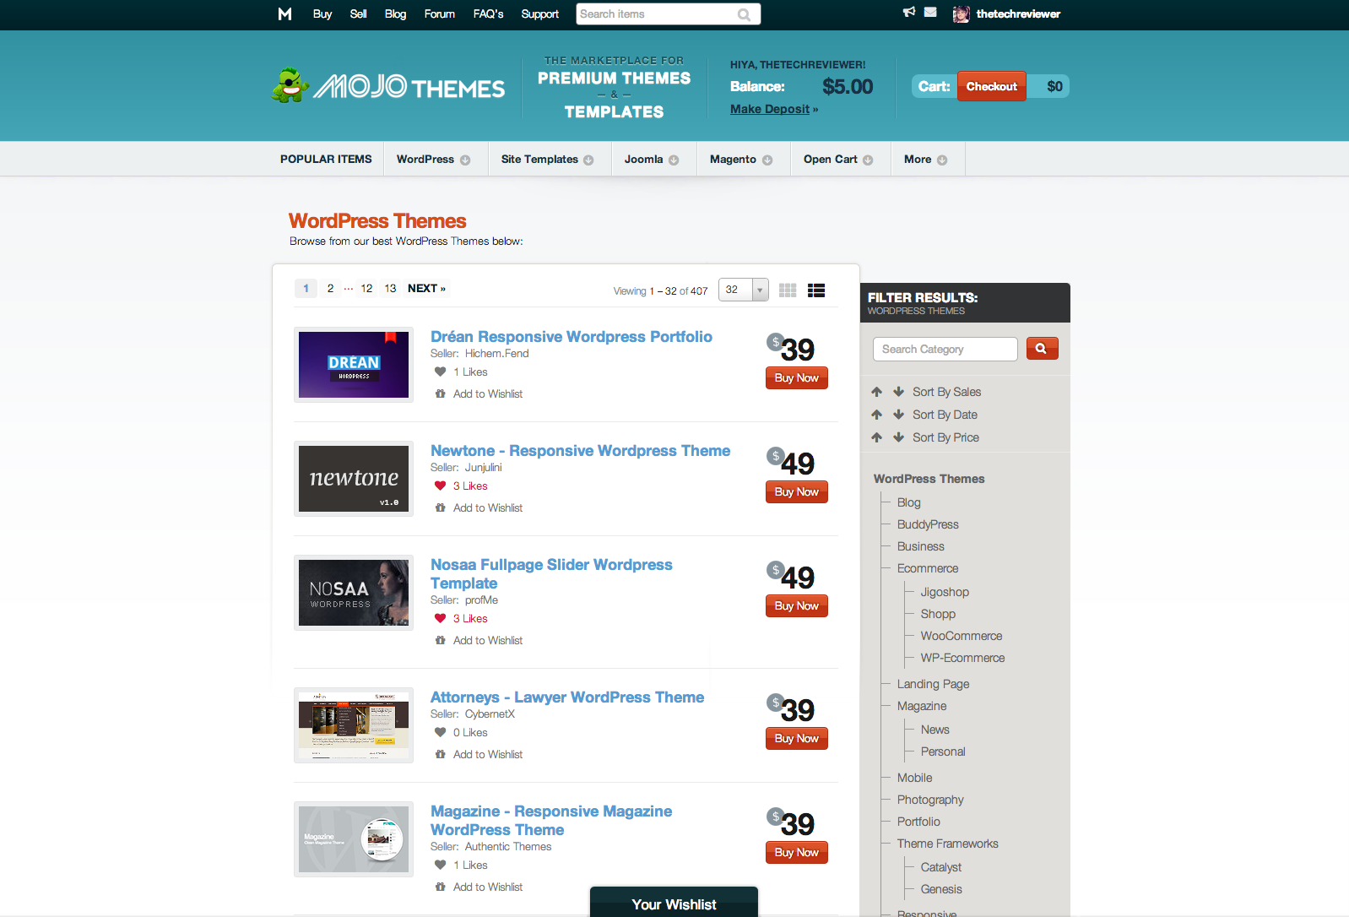The image size is (1349, 917).
Task: Click the Make Deposit link
Action: (770, 109)
